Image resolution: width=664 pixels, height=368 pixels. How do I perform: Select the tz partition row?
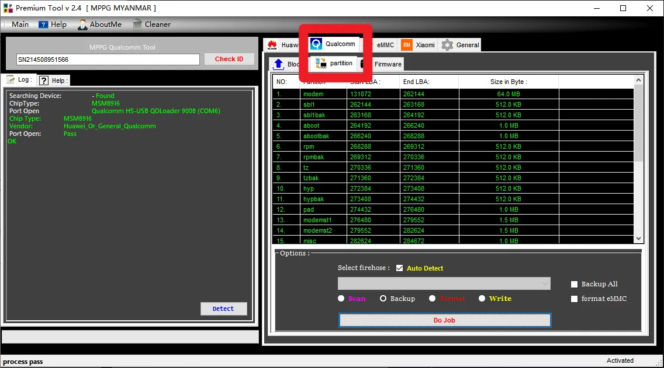click(453, 167)
